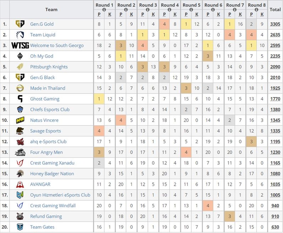This screenshot has width=283, height=233.
Task: Click the info icon under Round 8
Action: [256, 10]
